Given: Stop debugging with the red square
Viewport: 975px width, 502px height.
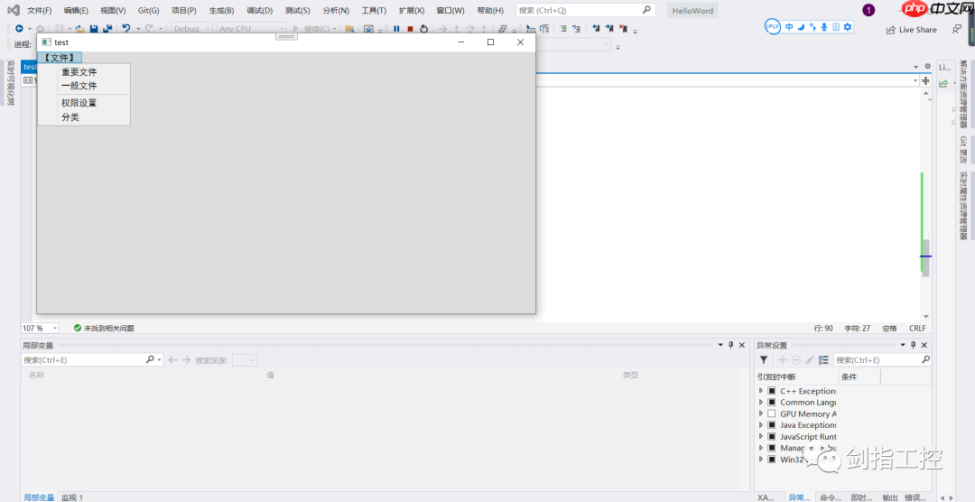Looking at the screenshot, I should [411, 29].
